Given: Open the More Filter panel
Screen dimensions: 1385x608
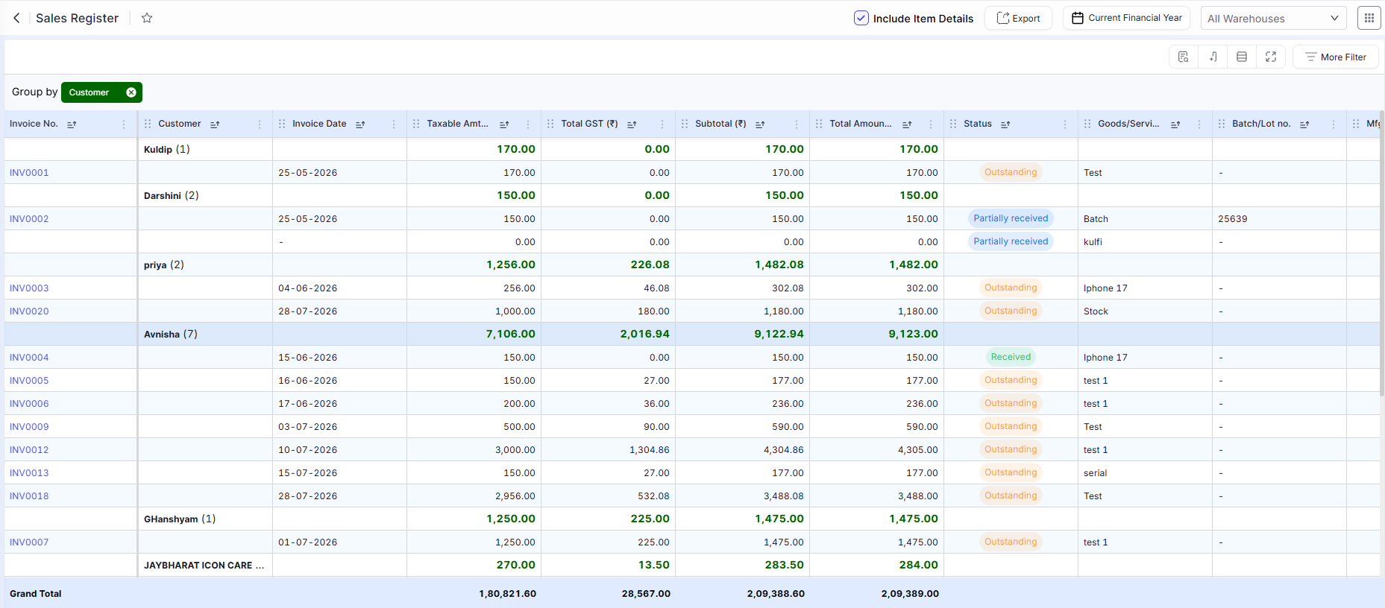Looking at the screenshot, I should 1335,57.
